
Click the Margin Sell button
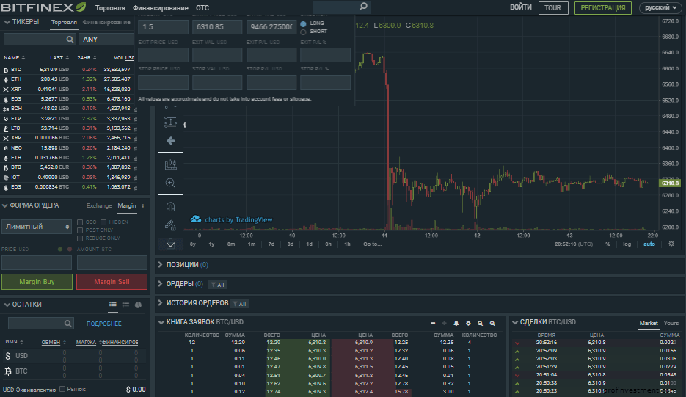(112, 282)
